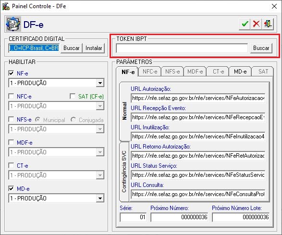Confirm settings with the green checkmark icon

245,24
